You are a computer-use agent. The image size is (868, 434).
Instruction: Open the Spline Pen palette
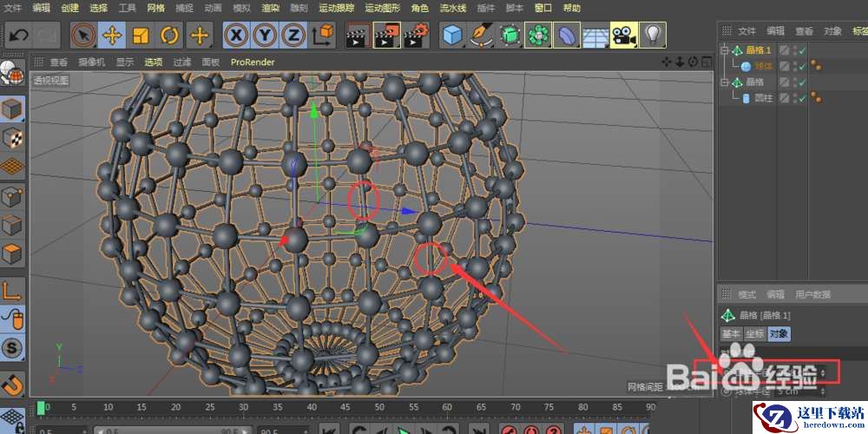482,36
